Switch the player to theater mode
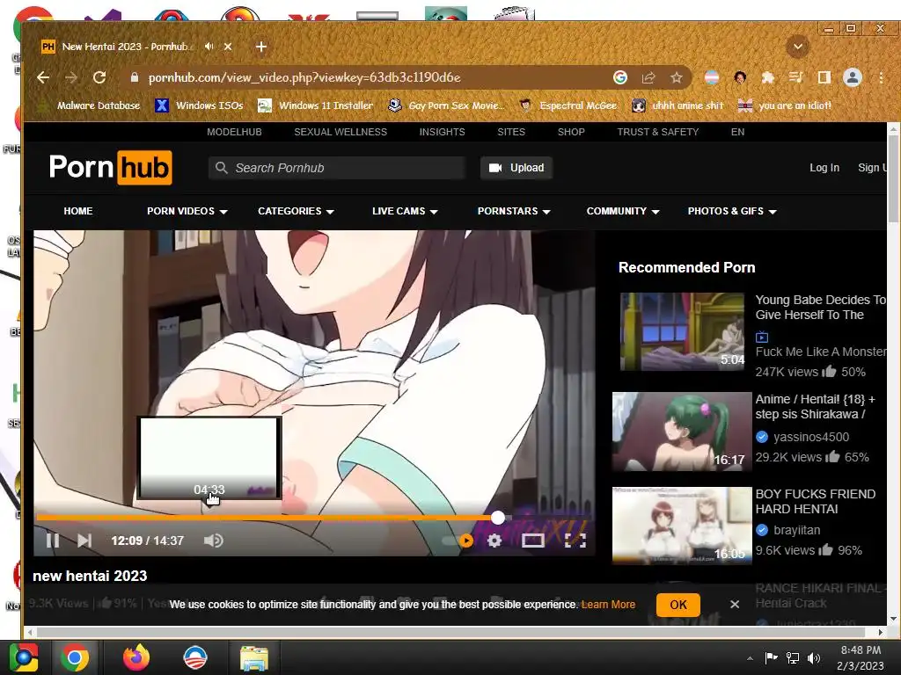901x675 pixels. [532, 541]
